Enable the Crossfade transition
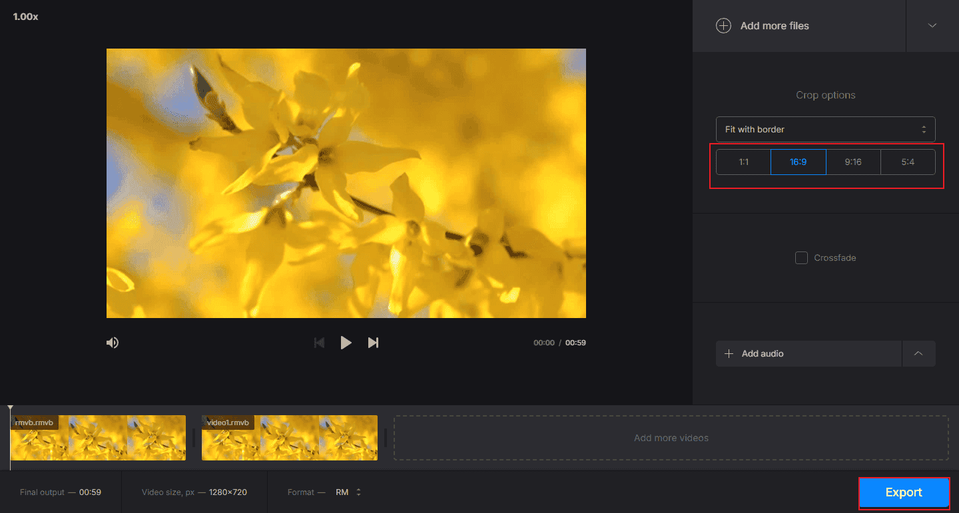 pyautogui.click(x=801, y=257)
